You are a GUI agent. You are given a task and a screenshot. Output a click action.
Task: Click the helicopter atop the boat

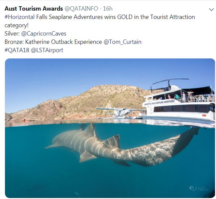169,85
